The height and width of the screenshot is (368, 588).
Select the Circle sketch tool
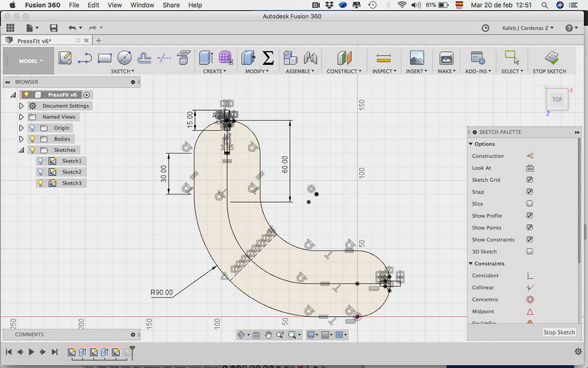(124, 58)
